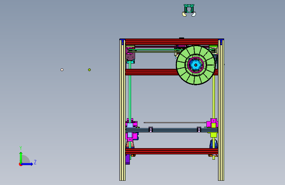Screen dimensions: 285x185
Task: Pick the left small clamp on bed rail
Action: 151,129
